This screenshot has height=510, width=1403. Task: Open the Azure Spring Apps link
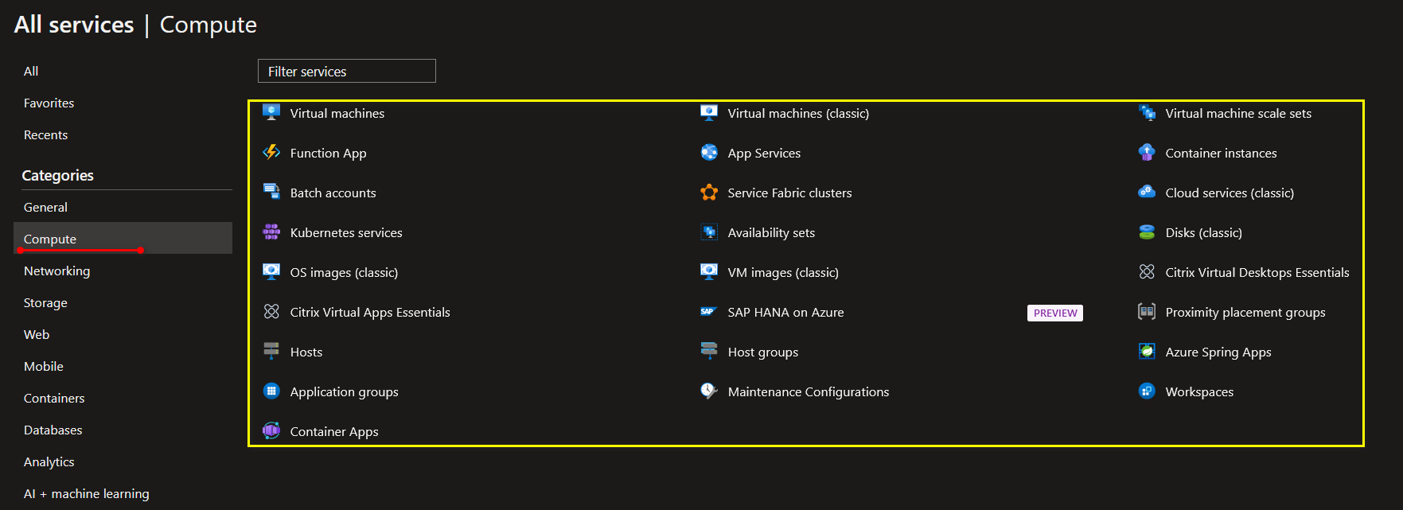tap(1218, 352)
